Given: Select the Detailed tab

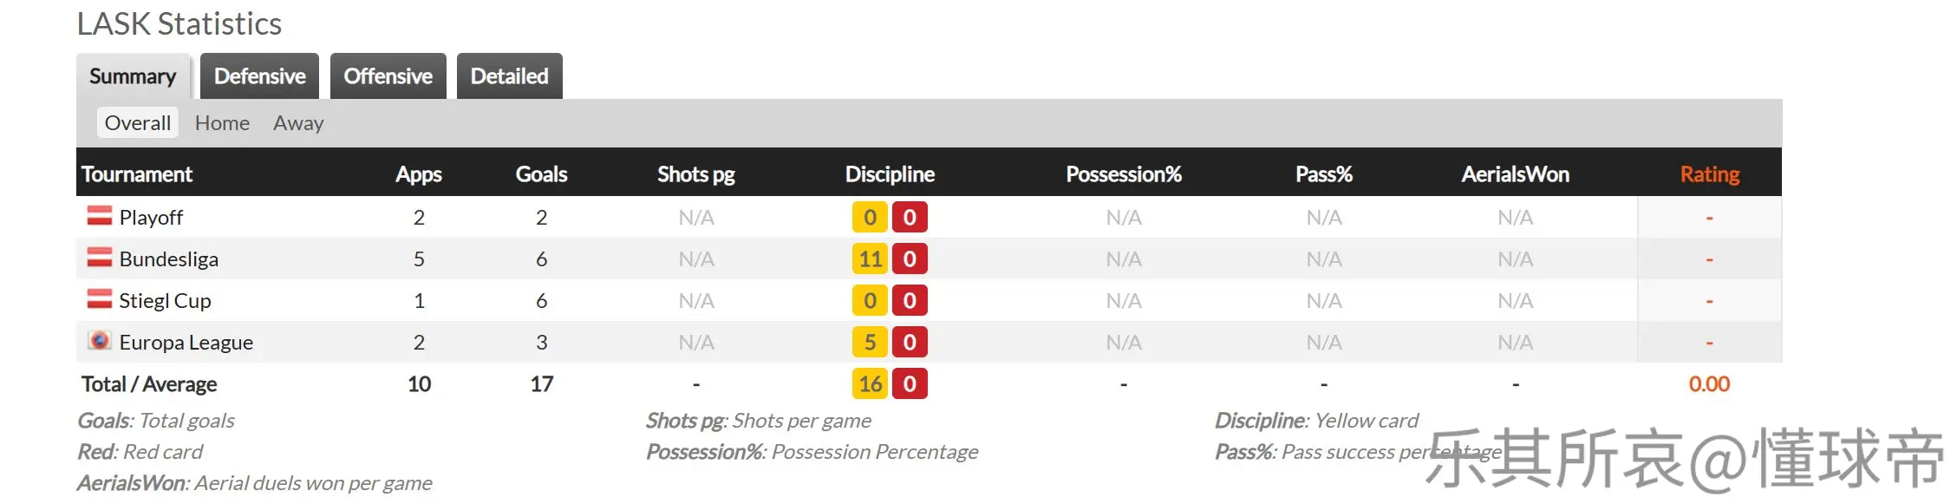Looking at the screenshot, I should [509, 76].
